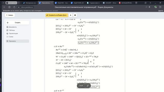Open the tab copies window icon

pos(145,3)
